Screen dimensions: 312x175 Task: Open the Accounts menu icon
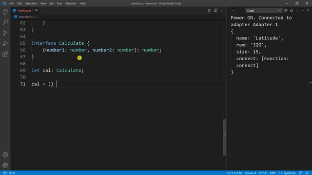click(x=5, y=155)
